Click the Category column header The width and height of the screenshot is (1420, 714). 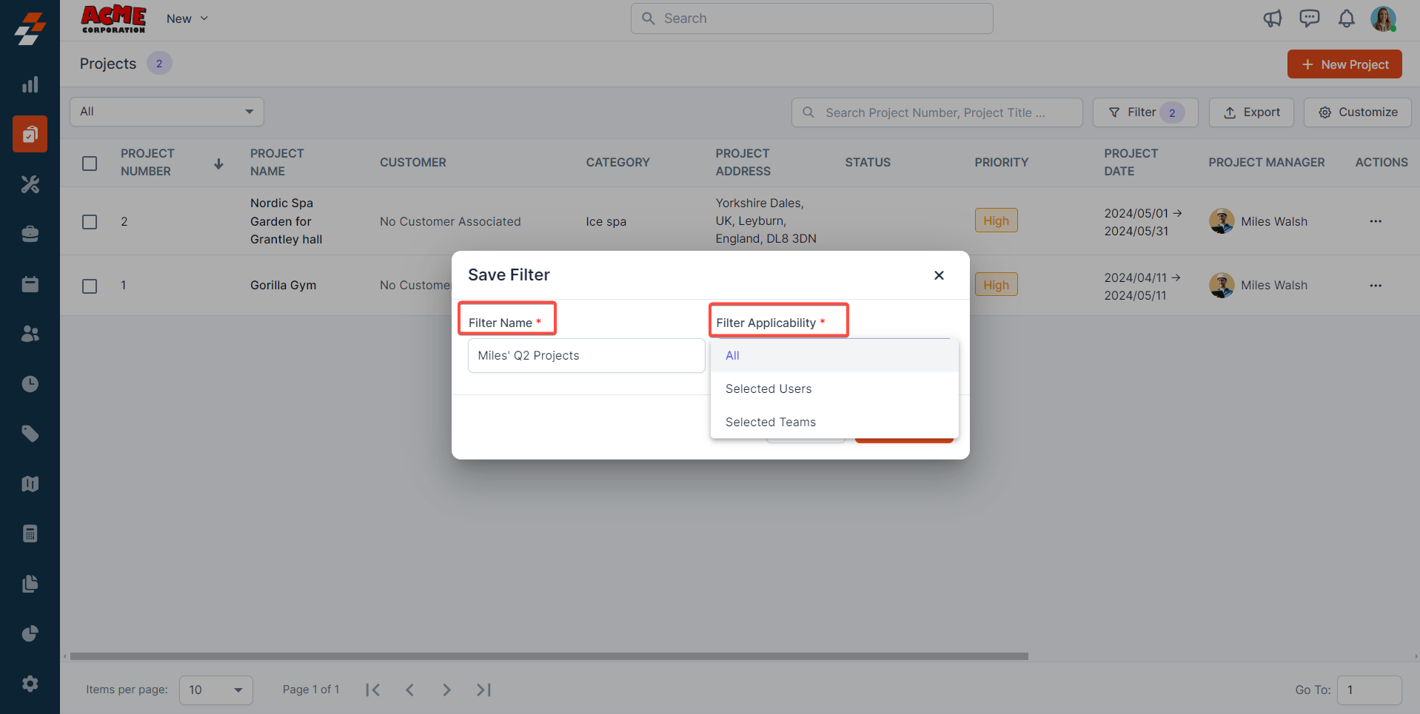click(617, 162)
